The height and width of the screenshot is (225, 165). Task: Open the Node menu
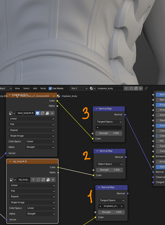(43, 88)
